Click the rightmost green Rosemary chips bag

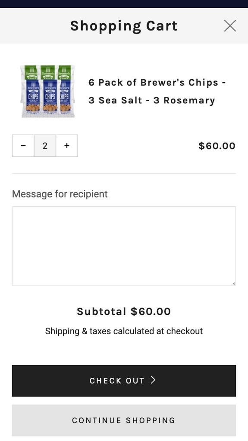(65, 72)
